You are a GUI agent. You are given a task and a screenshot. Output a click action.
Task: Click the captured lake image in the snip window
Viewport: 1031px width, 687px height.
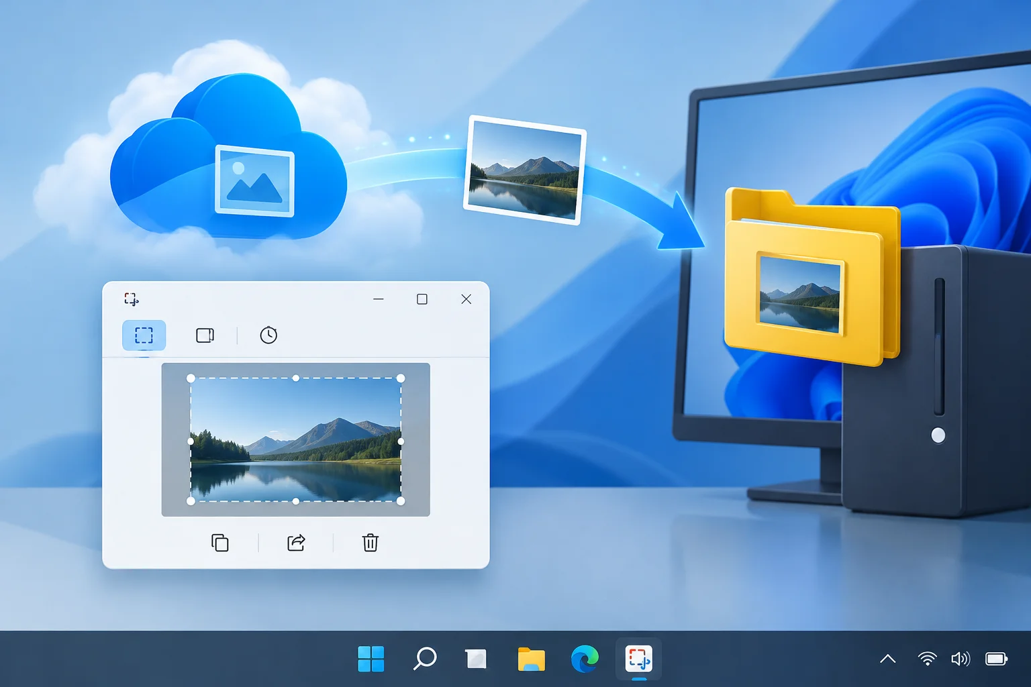pyautogui.click(x=296, y=439)
